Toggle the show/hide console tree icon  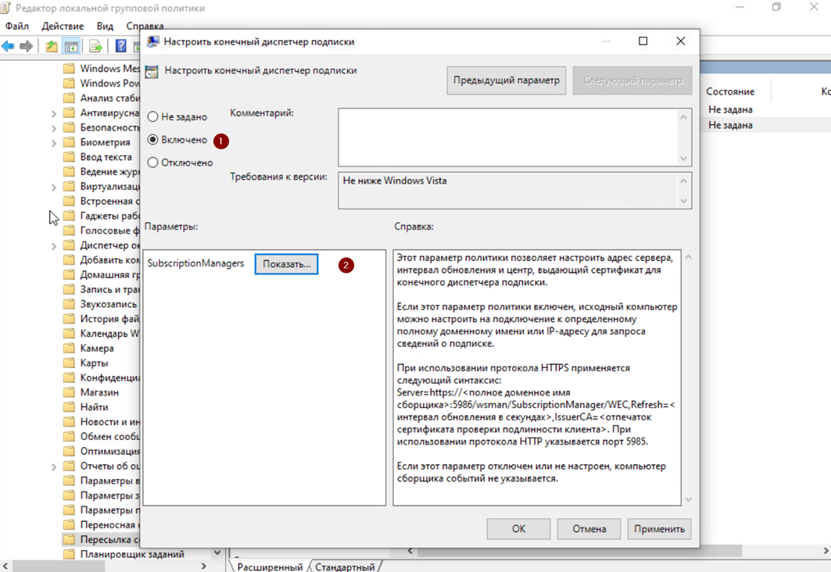point(71,46)
